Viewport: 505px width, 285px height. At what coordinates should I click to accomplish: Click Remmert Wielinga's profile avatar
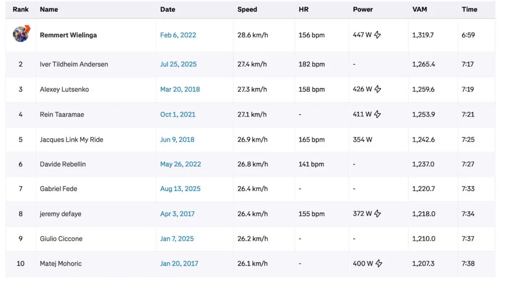21,34
